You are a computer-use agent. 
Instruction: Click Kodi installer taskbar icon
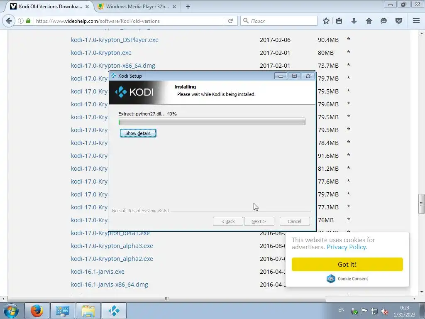click(114, 311)
